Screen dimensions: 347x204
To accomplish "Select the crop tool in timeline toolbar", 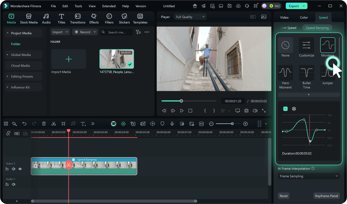I will tap(63, 124).
